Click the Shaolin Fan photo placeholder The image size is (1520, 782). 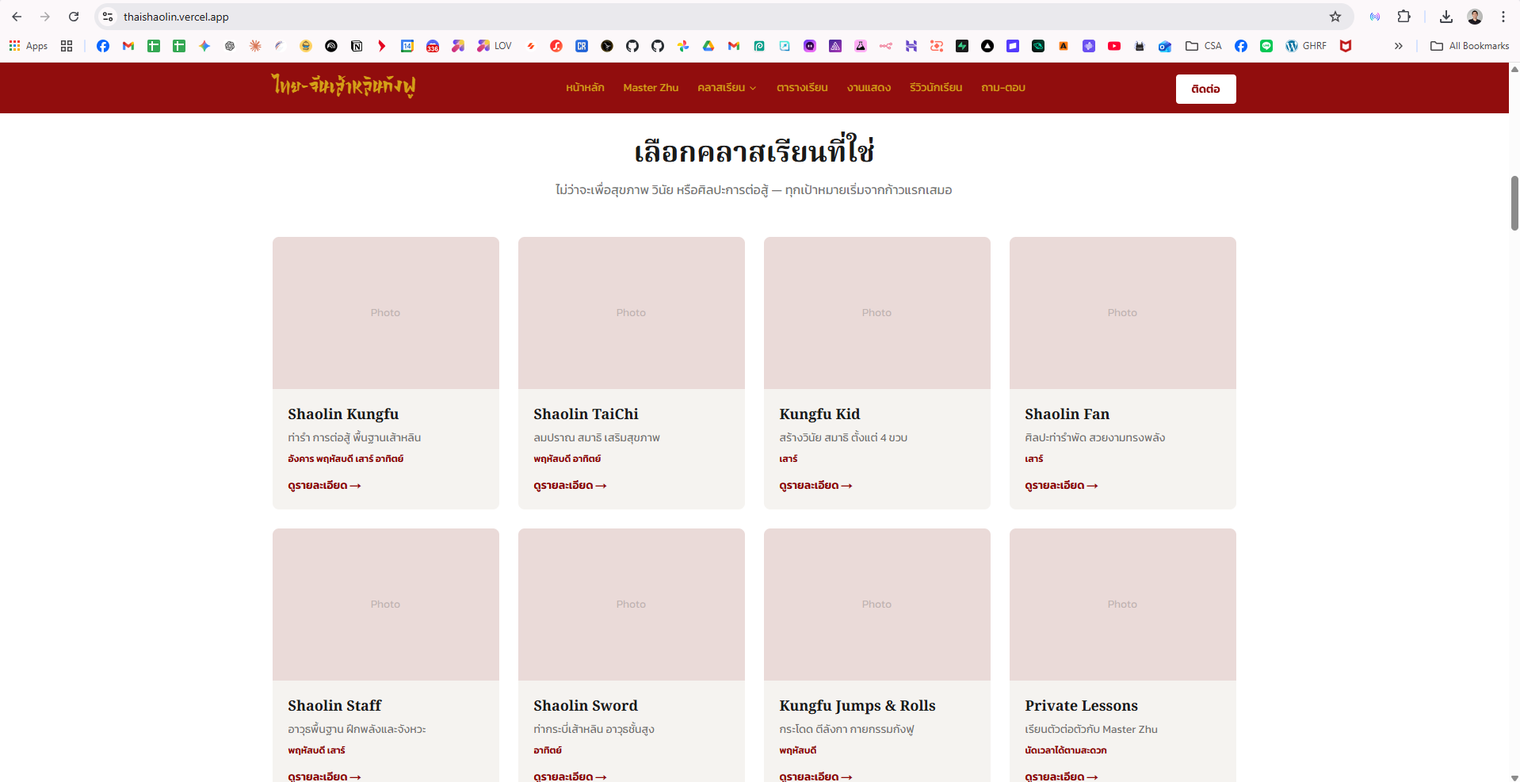[1122, 313]
